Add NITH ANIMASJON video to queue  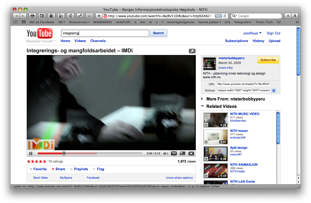tap(206, 176)
